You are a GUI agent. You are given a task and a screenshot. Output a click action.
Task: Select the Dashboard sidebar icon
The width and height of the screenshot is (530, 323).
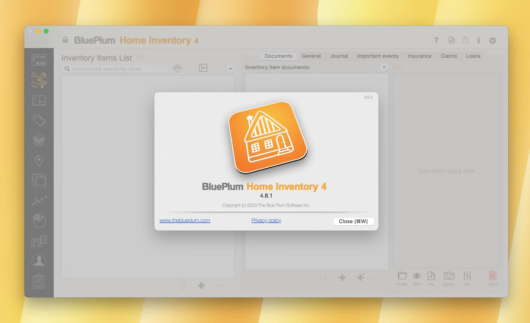point(39,59)
